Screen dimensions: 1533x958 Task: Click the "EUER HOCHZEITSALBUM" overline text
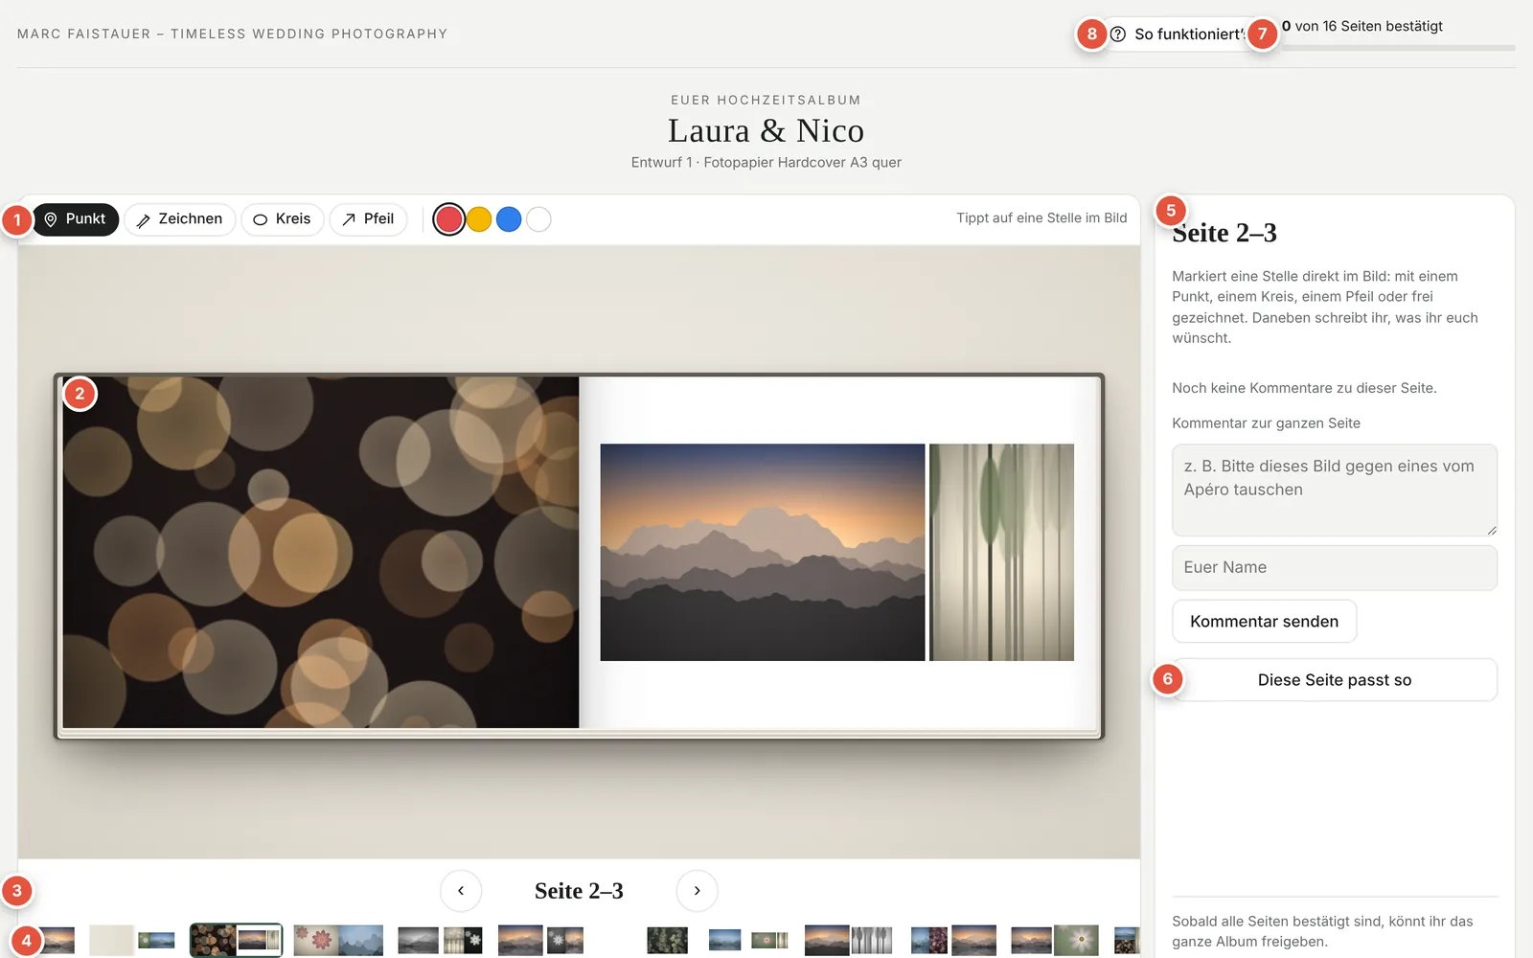(766, 101)
